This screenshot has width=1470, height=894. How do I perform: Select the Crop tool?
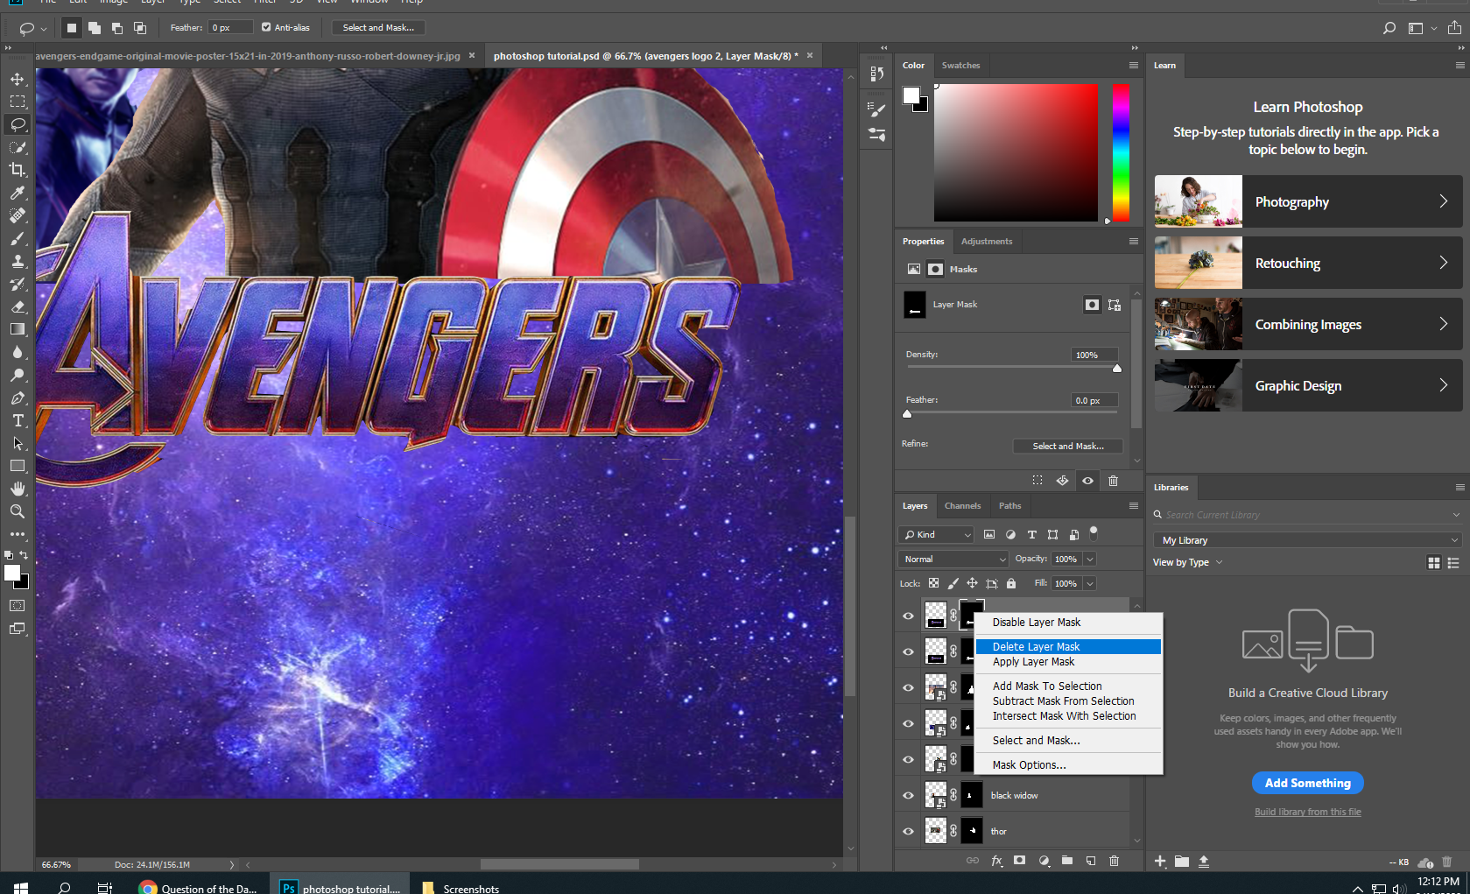click(18, 170)
